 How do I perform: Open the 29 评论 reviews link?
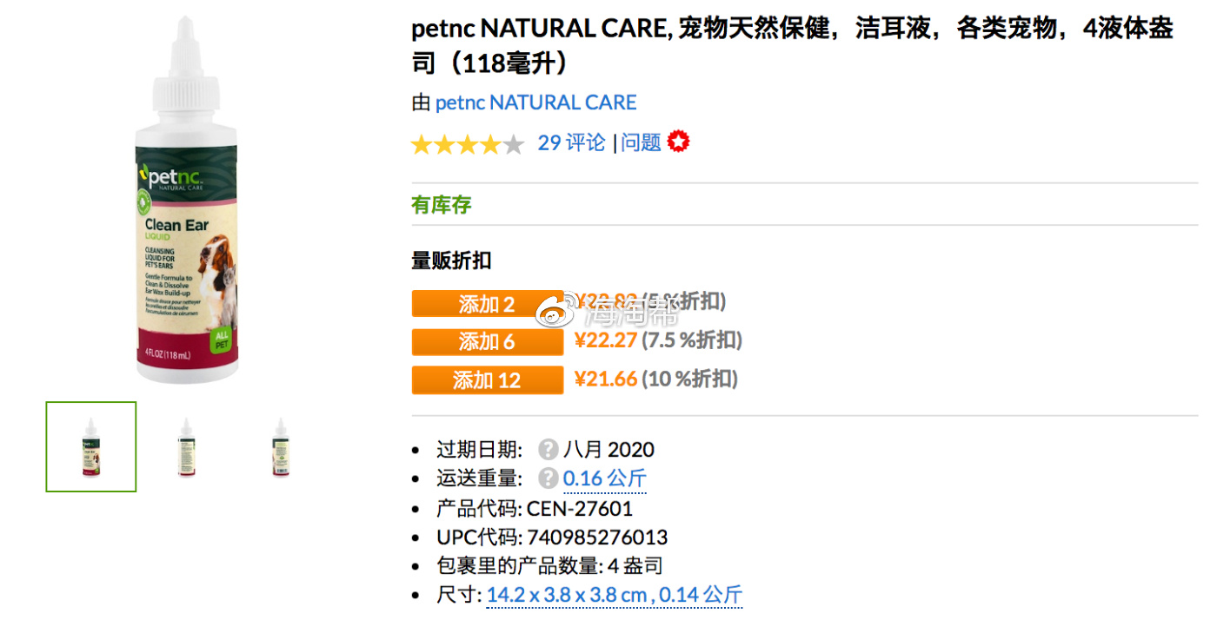pyautogui.click(x=571, y=142)
